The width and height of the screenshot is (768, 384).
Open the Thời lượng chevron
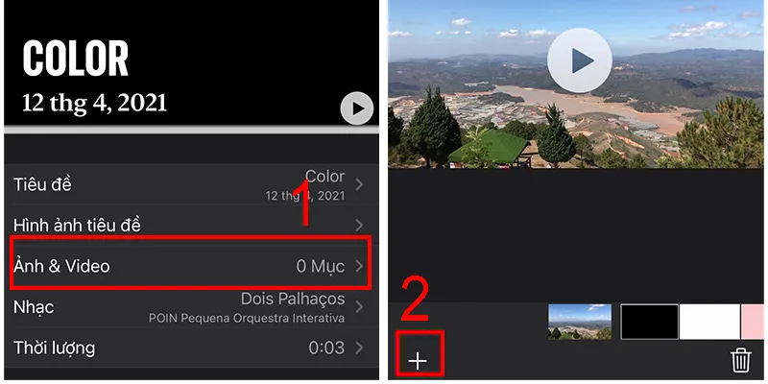(x=359, y=348)
